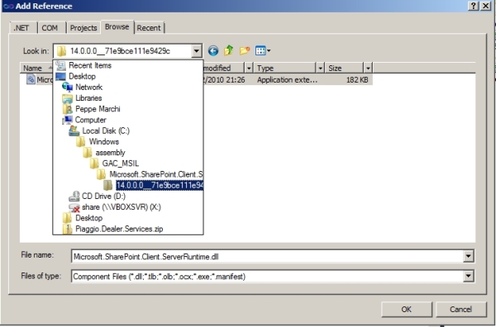Open the Type column filter arrow
The height and width of the screenshot is (327, 496).
tap(320, 68)
